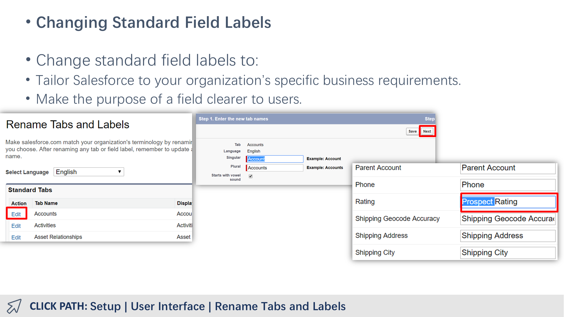
Task: Click the Singular Account input field
Action: click(x=275, y=159)
